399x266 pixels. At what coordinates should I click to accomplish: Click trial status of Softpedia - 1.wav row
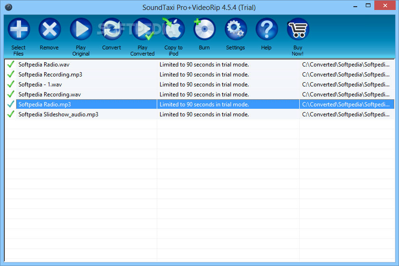point(204,85)
